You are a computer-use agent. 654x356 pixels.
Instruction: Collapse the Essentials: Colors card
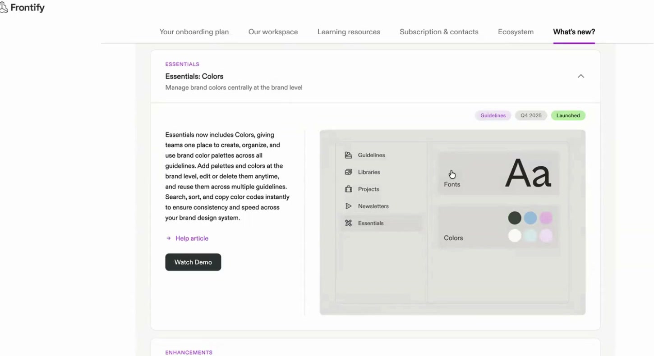tap(581, 76)
